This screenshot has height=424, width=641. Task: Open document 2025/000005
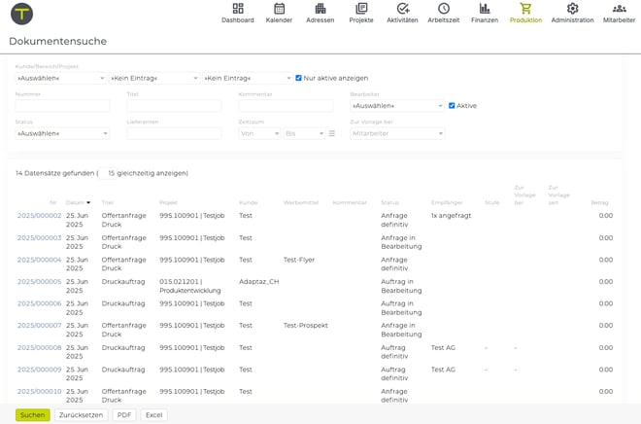pos(39,282)
